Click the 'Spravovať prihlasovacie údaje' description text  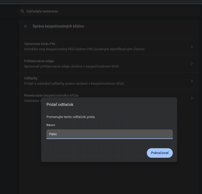click(x=71, y=66)
